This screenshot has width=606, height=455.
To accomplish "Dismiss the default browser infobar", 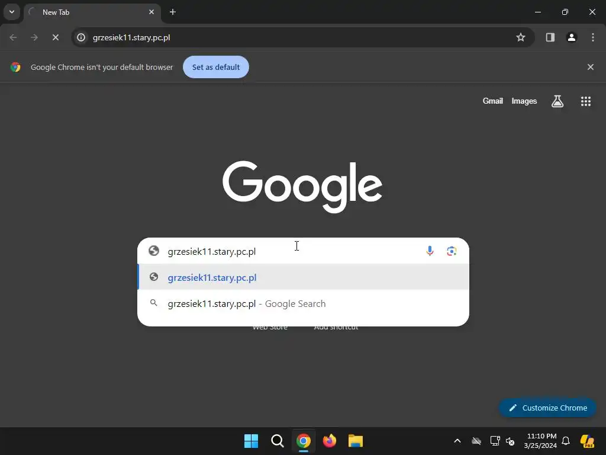I will click(x=591, y=67).
